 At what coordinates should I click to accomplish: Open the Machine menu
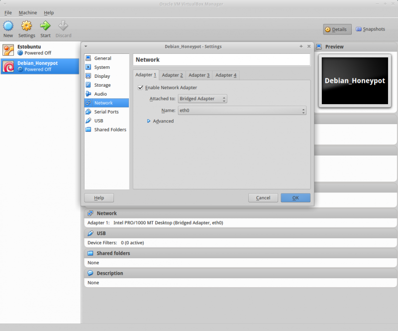(28, 13)
